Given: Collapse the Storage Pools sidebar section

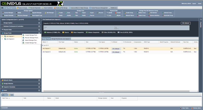Looking at the screenshot, I should 39,33.
